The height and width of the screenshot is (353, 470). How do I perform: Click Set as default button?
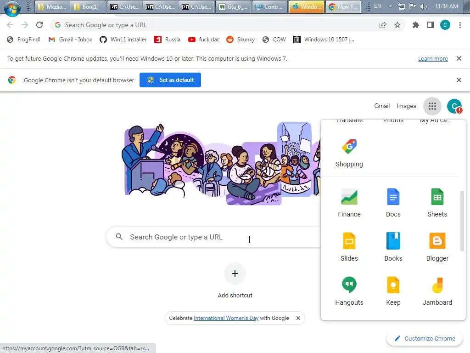tap(170, 80)
